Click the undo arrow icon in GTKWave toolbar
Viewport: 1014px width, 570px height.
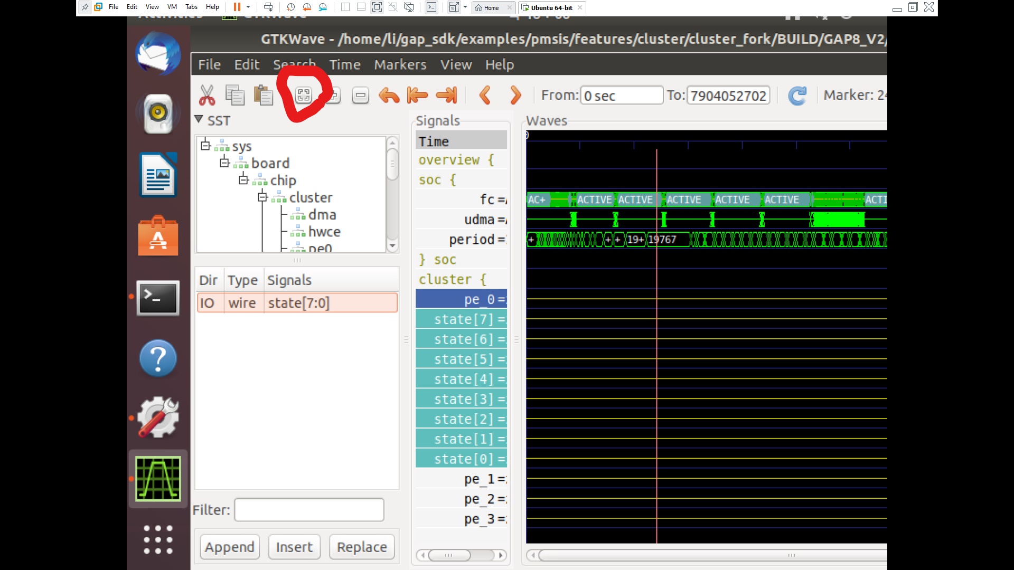pyautogui.click(x=389, y=94)
